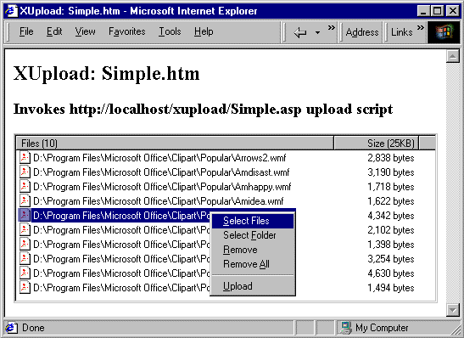Click the Internet Explorer icon in title bar
464x338 pixels.
point(11,11)
